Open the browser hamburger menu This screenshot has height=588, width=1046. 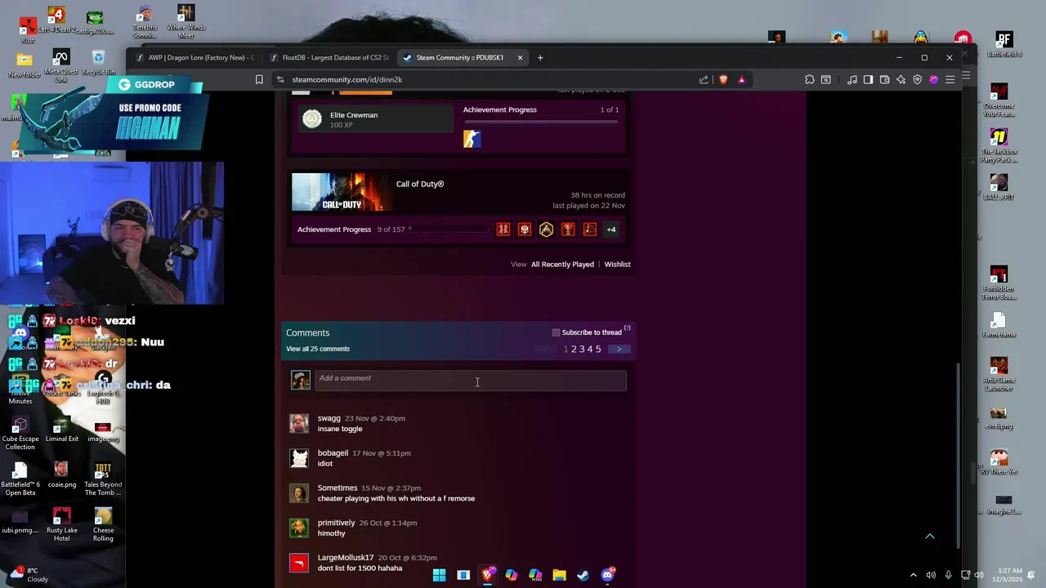[950, 79]
